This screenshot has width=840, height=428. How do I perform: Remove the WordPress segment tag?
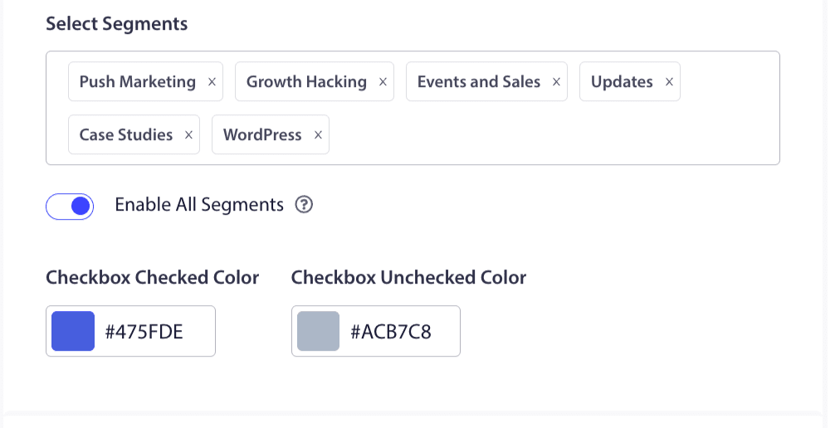point(318,135)
